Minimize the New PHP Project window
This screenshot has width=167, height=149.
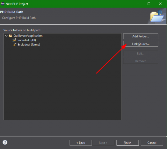[137, 4]
